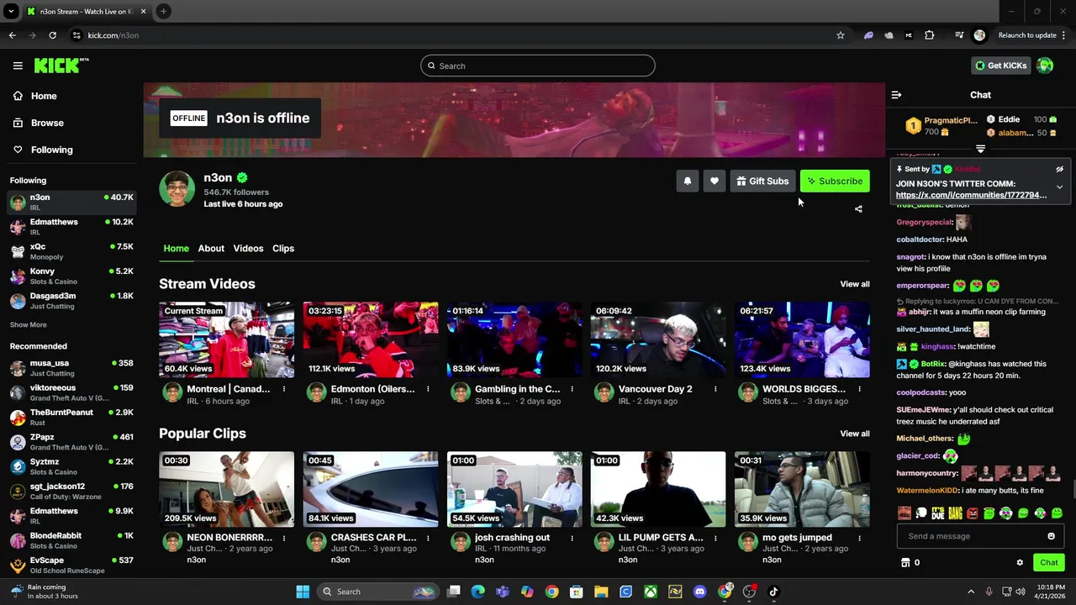The width and height of the screenshot is (1076, 605).
Task: Open the hamburger menu beside Kick logo
Action: 18,66
